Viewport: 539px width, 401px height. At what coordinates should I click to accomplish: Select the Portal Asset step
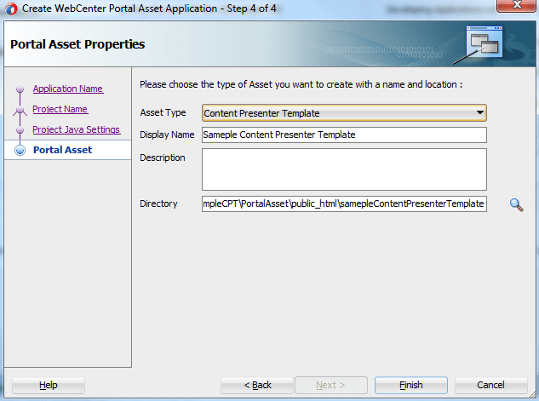(62, 150)
